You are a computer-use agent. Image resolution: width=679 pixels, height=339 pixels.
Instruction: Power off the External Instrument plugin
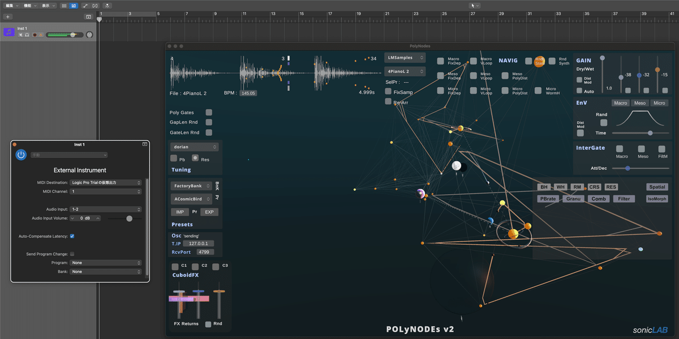[x=21, y=155]
